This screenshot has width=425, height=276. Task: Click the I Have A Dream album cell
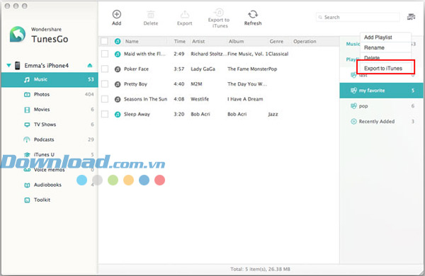[x=245, y=99]
